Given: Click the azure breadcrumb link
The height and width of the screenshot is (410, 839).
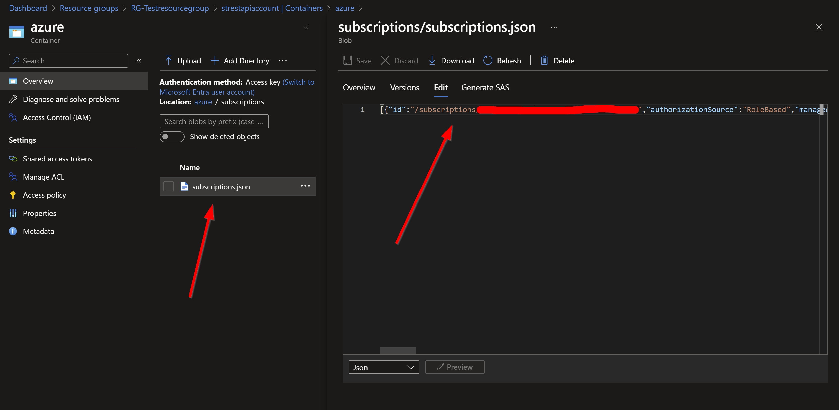Looking at the screenshot, I should point(345,8).
